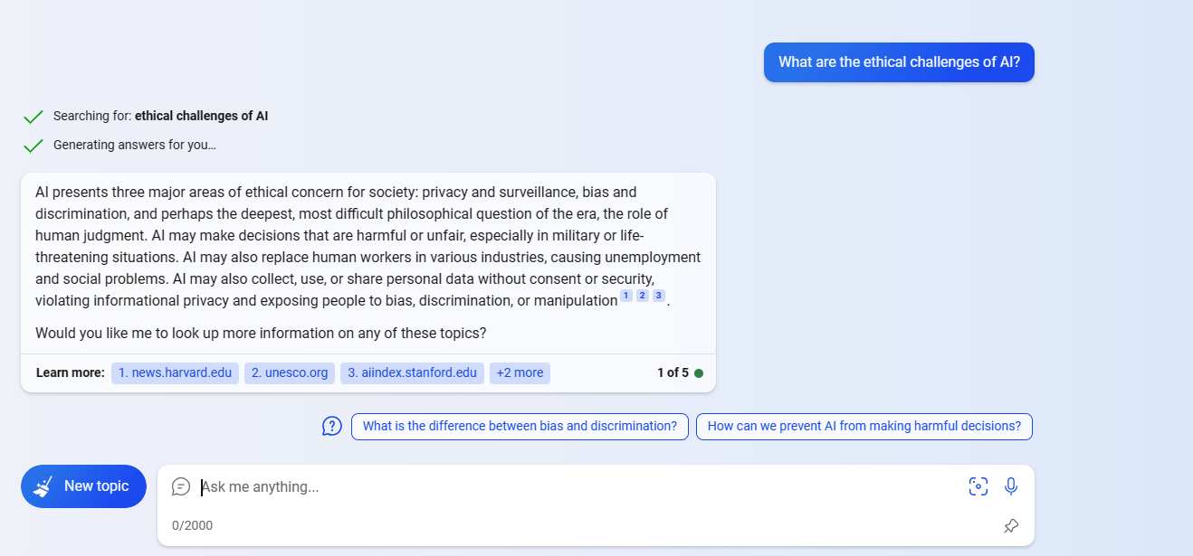Start a New topic
This screenshot has height=556, width=1193.
coord(83,485)
